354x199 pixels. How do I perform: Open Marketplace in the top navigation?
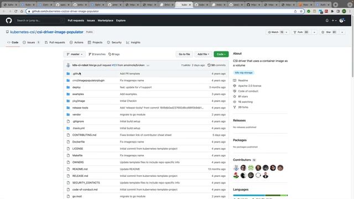[106, 20]
